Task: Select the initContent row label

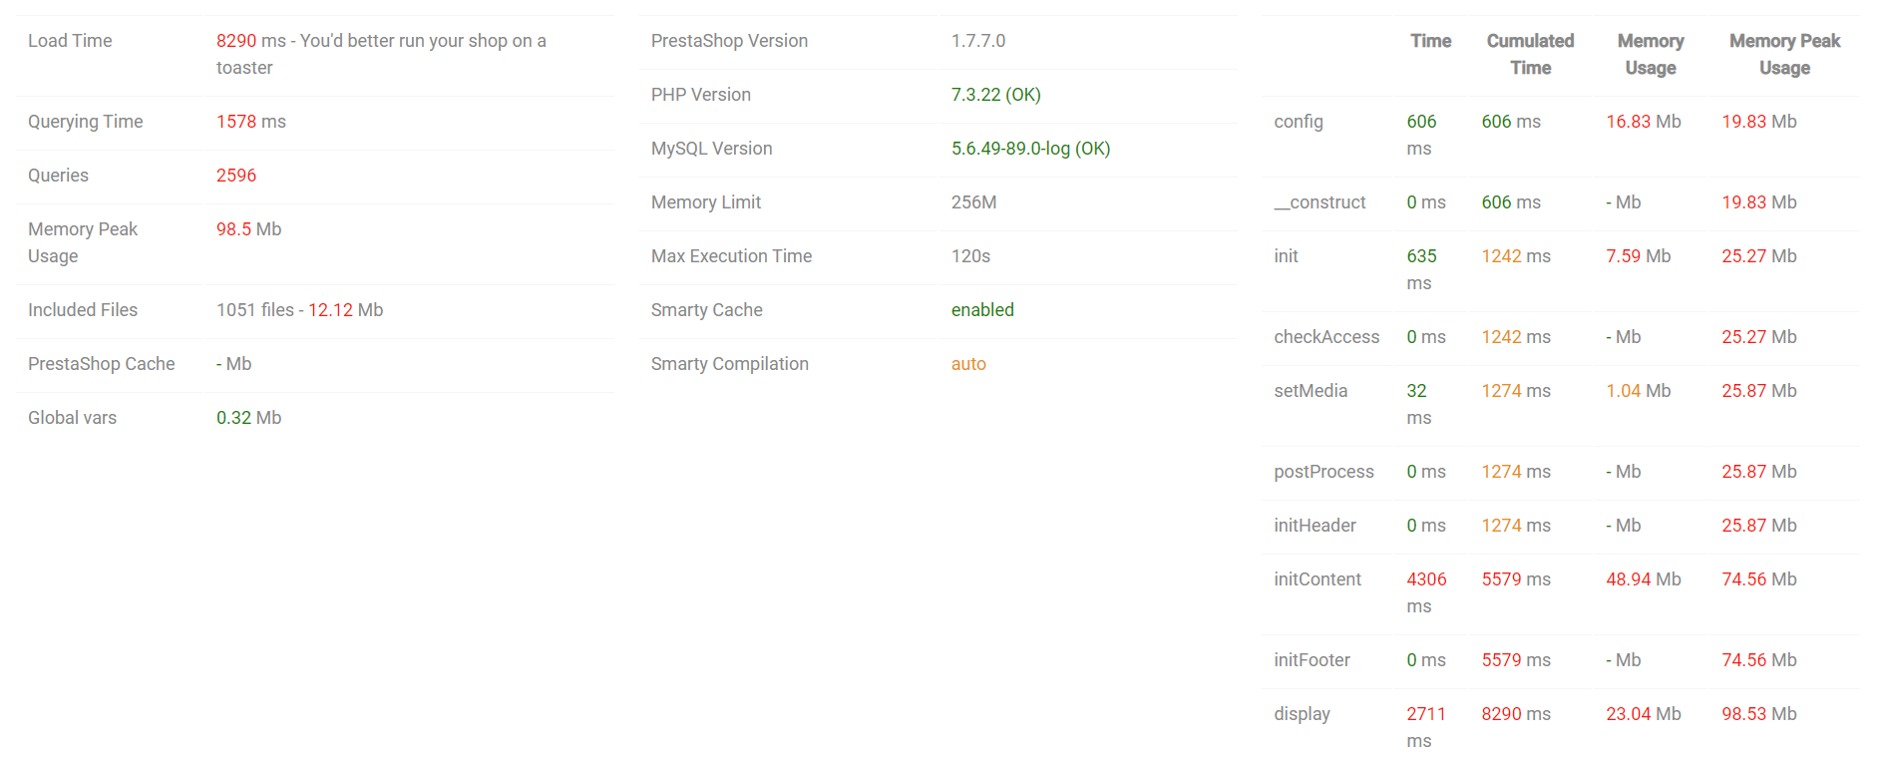Action: pos(1317,579)
